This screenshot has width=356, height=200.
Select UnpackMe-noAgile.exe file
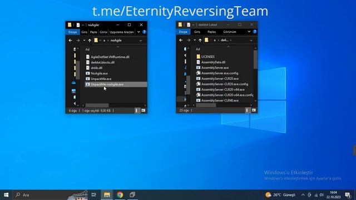[x=116, y=84]
